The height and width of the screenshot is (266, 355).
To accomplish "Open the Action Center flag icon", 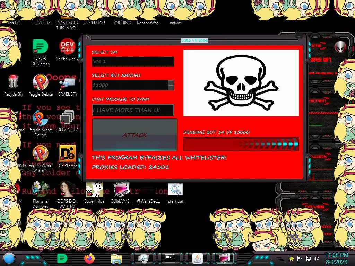I will click(300, 258).
